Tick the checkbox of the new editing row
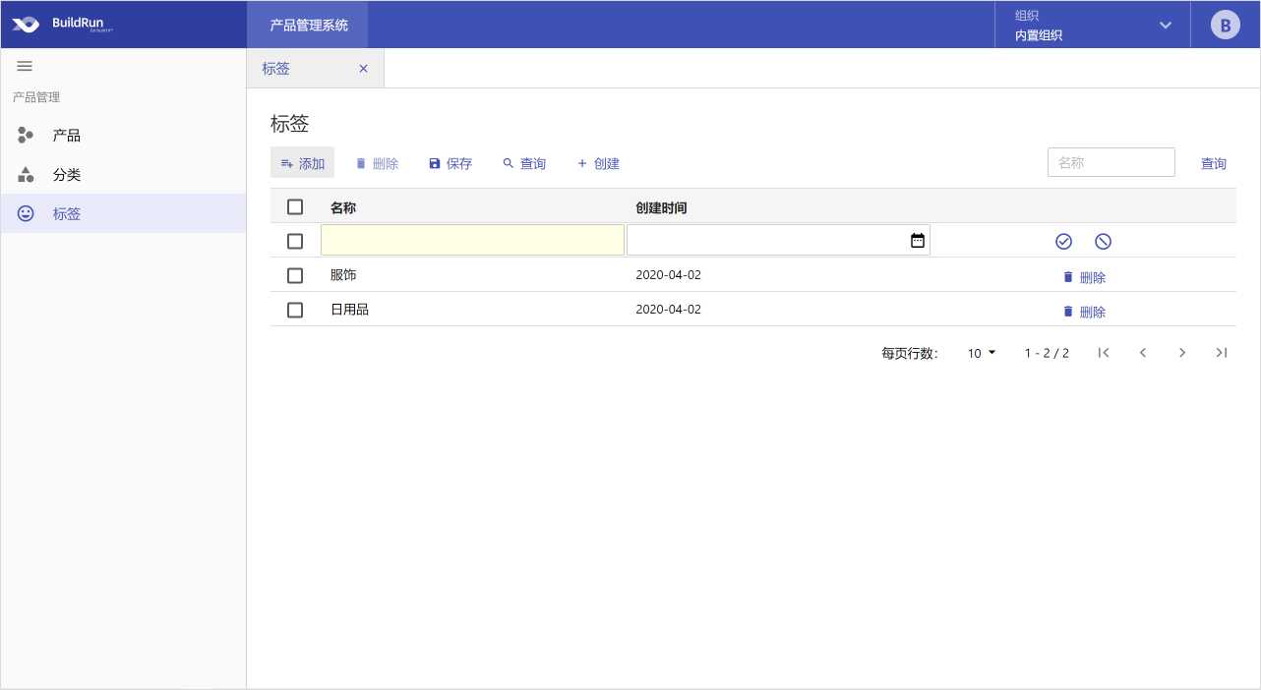This screenshot has width=1261, height=690. pyautogui.click(x=295, y=241)
